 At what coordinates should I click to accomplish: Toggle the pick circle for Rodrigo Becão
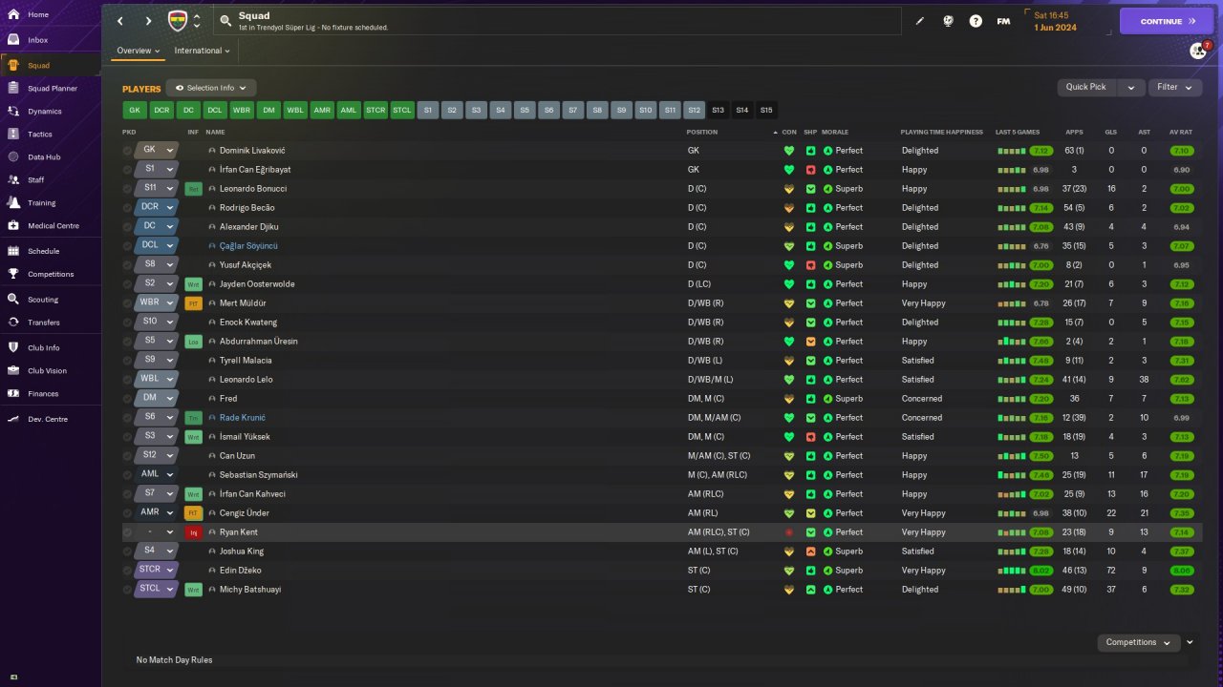[127, 208]
